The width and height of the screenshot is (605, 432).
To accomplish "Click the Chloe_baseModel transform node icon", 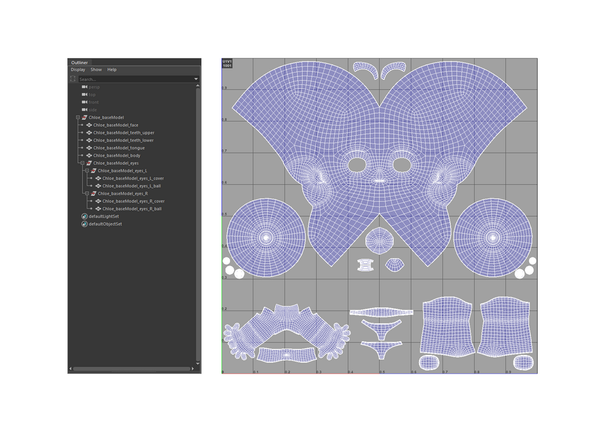I will coord(84,118).
